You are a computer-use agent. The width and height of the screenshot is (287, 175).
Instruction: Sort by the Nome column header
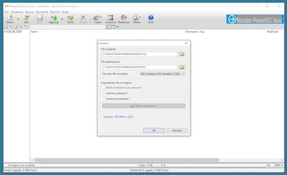(x=34, y=32)
